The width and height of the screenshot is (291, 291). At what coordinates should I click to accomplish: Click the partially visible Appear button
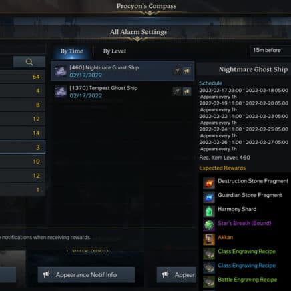[176, 275]
